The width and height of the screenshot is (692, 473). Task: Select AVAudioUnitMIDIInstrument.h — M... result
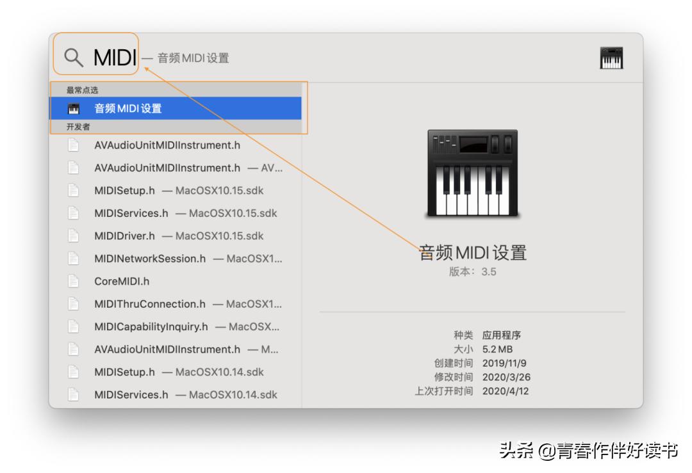[x=175, y=349]
